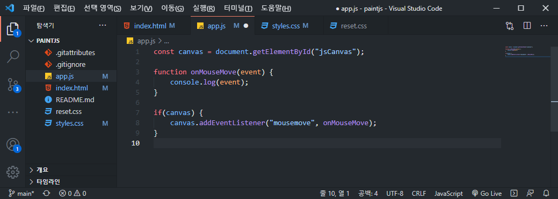Open the Explorer view in activity bar
Screen dimensions: 558x199
(13, 29)
